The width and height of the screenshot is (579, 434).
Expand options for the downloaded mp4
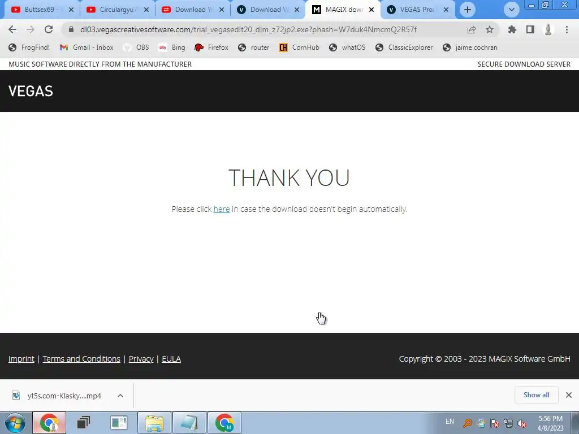pos(120,396)
